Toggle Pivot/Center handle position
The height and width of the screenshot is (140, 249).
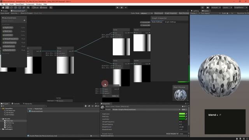click(35, 7)
